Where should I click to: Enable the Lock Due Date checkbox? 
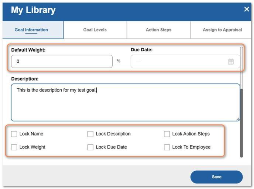(90, 147)
